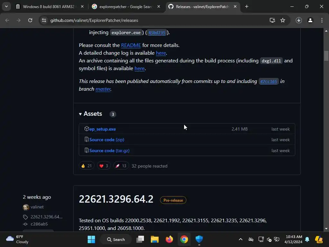Click the OneDrive cloud tray icon
The height and width of the screenshot is (247, 329).
click(251, 239)
